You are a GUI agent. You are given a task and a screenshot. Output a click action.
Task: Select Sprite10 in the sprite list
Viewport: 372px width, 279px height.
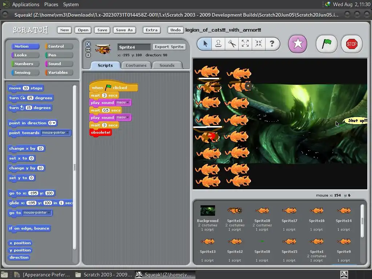pos(262,218)
